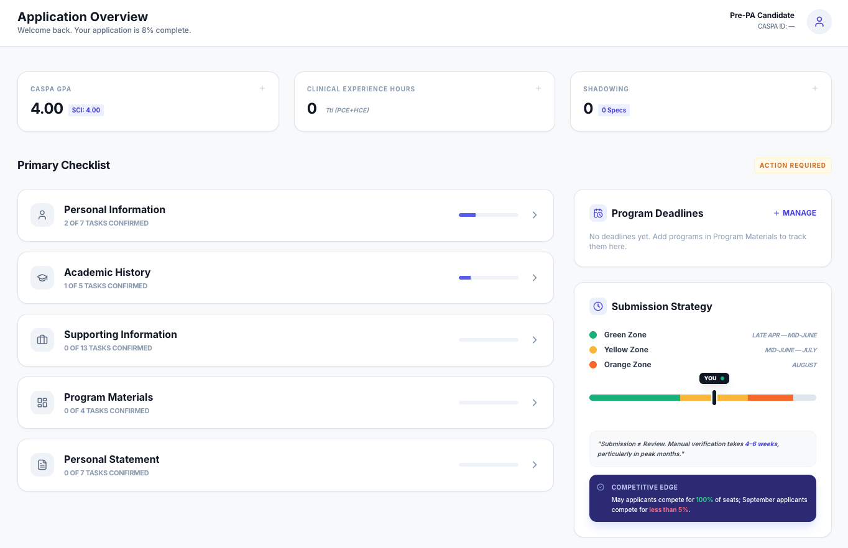
Task: Open the Academic History checklist title
Action: point(107,272)
